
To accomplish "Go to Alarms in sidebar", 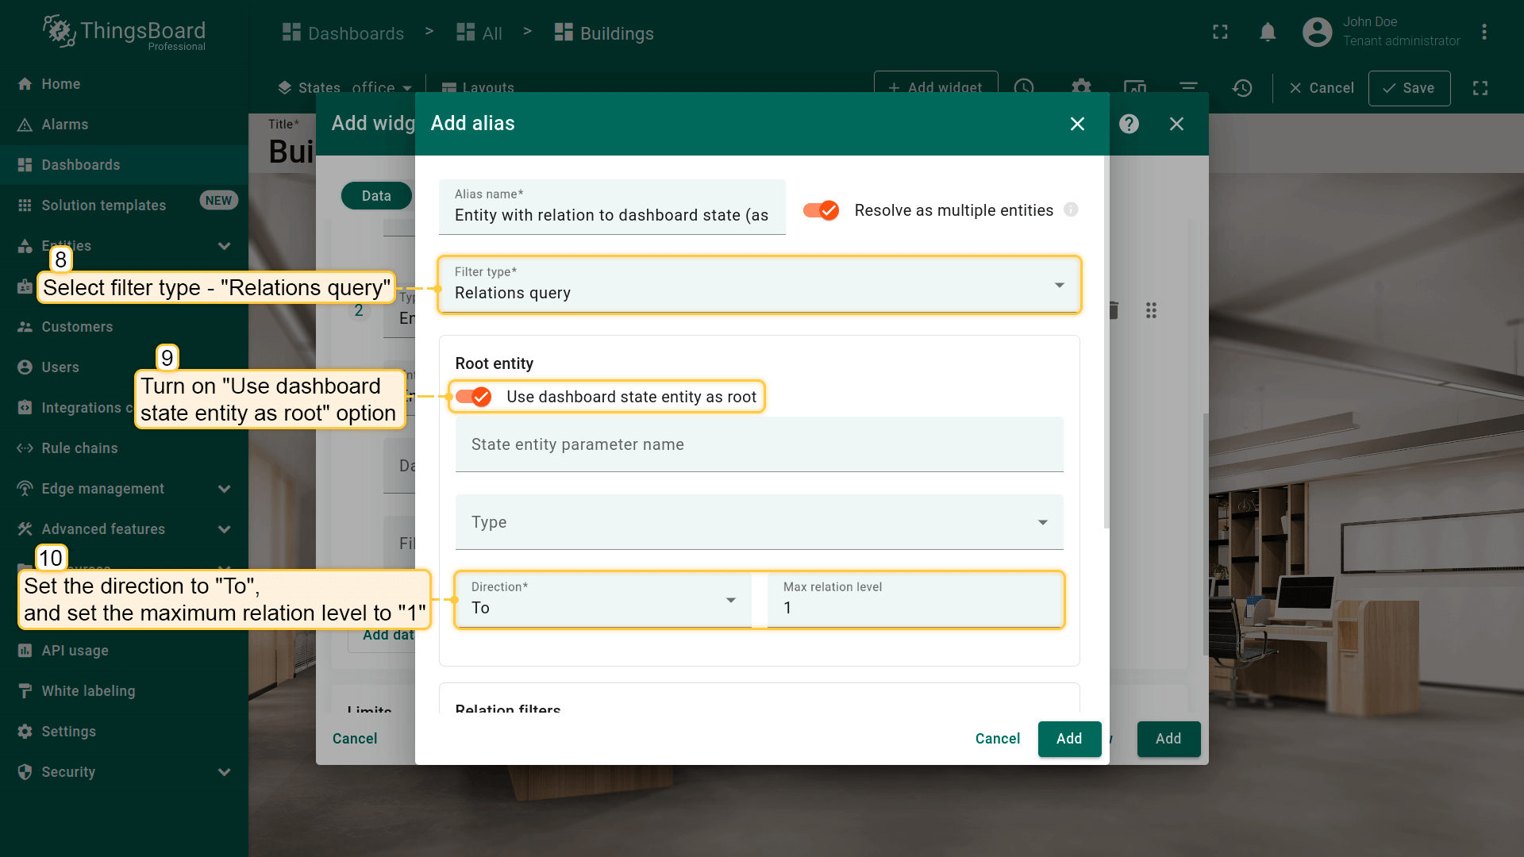I will (65, 125).
